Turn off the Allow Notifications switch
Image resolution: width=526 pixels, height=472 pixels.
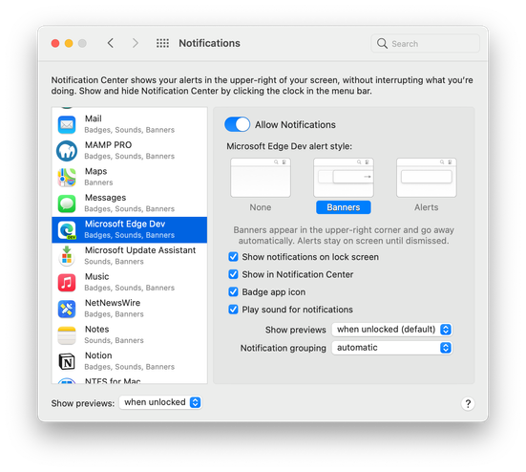coord(237,124)
